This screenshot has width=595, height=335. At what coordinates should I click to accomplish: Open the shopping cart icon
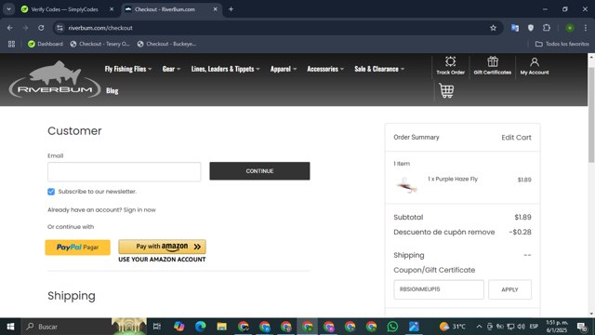pos(446,90)
